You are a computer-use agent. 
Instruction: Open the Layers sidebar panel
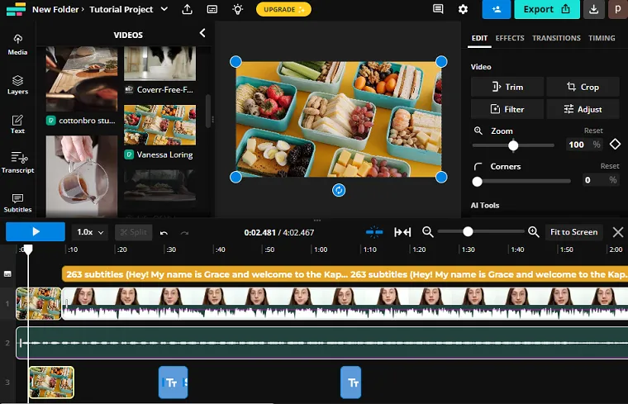point(17,84)
